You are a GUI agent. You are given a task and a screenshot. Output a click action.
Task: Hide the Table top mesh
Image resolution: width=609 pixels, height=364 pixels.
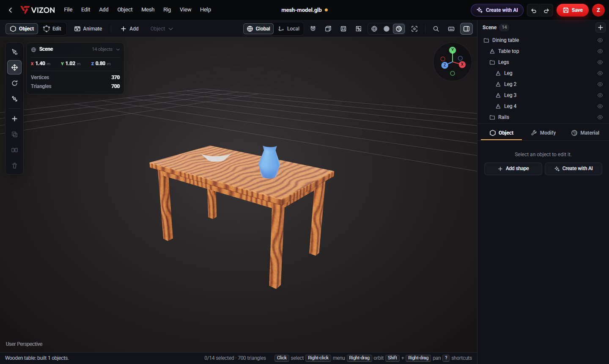[600, 51]
